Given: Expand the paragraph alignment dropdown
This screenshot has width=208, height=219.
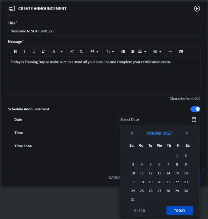Looking at the screenshot, I should pyautogui.click(x=142, y=52).
